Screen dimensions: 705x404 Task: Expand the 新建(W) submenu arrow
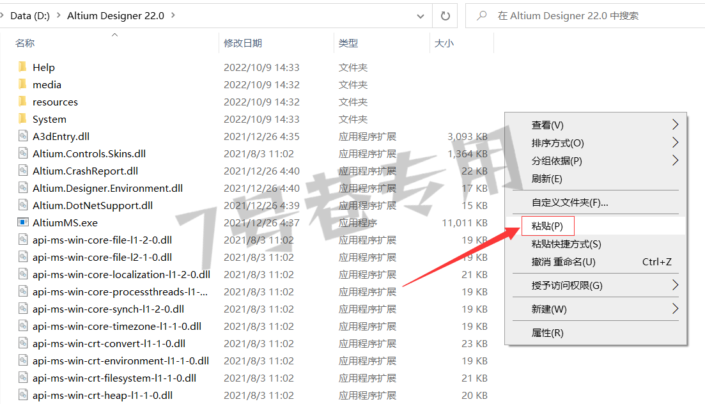pos(675,309)
